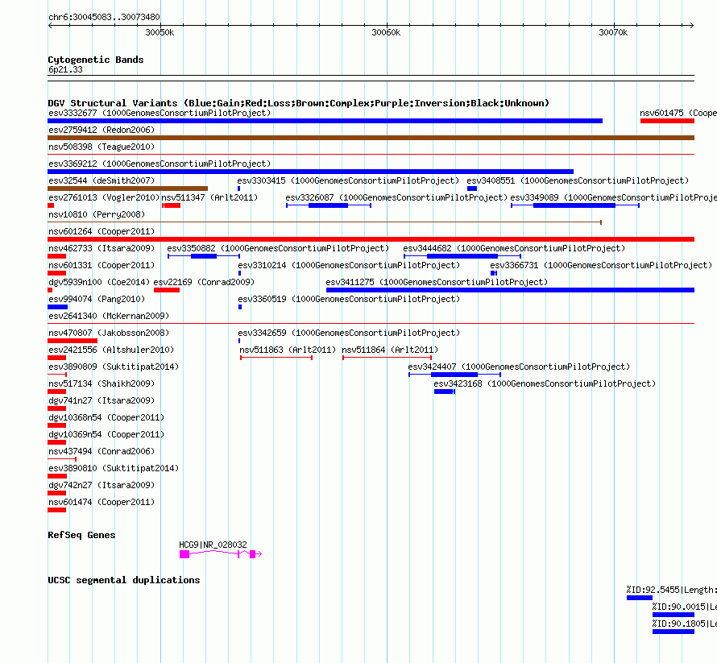
Task: Click the nsv517134 (Shaikh2009) label
Action: pyautogui.click(x=102, y=383)
